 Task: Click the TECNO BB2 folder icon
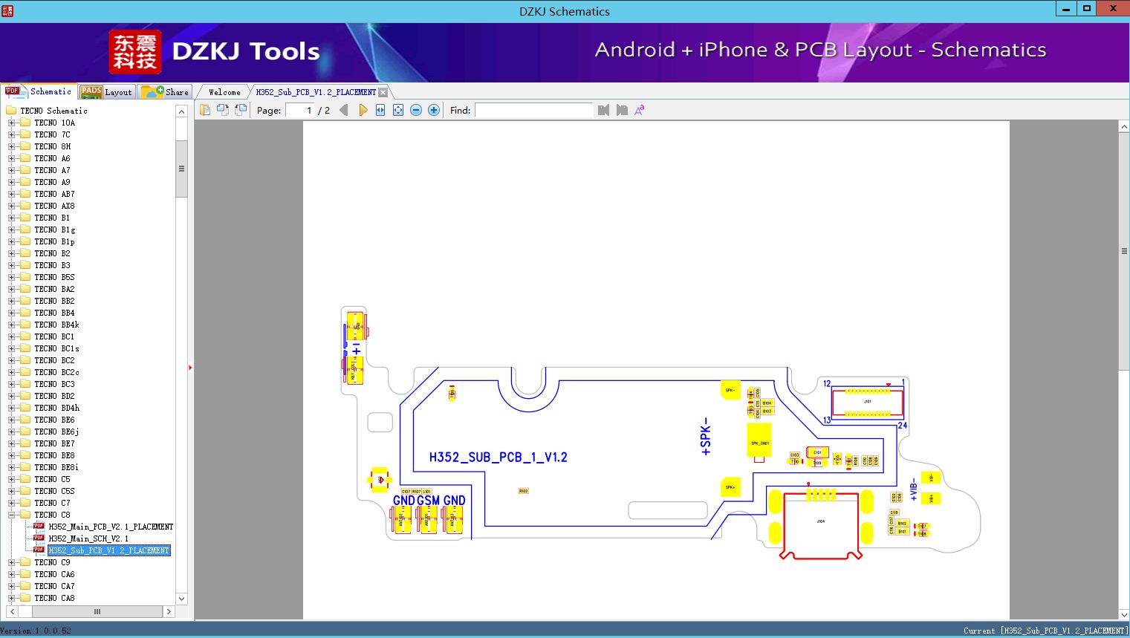coord(25,301)
